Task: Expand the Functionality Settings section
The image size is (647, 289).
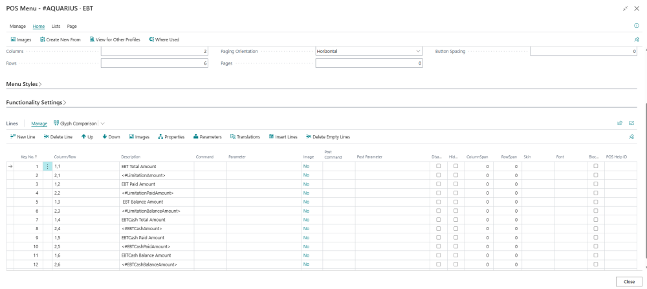Action: click(x=36, y=102)
